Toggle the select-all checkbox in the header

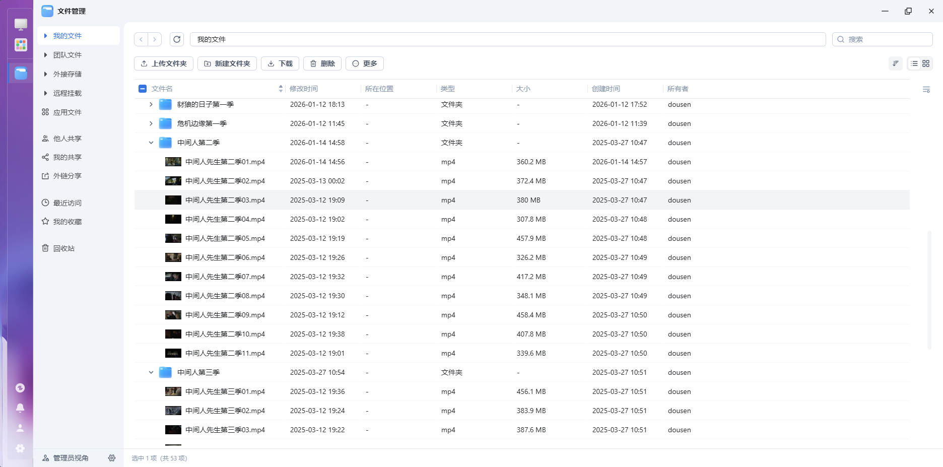tap(143, 88)
